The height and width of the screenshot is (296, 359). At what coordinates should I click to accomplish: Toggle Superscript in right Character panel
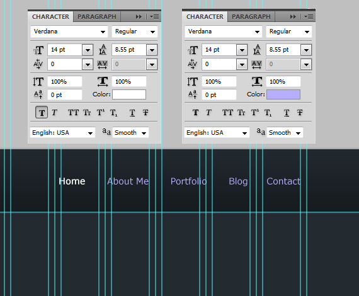coord(255,112)
